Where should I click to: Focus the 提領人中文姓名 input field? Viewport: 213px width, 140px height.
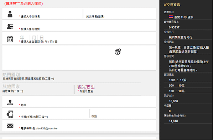click(51, 14)
